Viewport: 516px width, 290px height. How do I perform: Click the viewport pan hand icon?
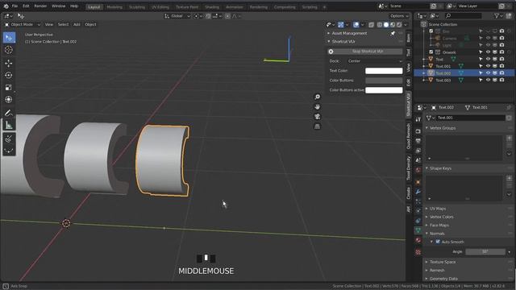pyautogui.click(x=317, y=107)
